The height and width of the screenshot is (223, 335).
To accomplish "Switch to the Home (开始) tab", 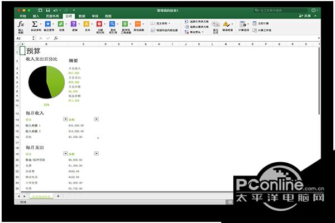I will click(x=23, y=16).
